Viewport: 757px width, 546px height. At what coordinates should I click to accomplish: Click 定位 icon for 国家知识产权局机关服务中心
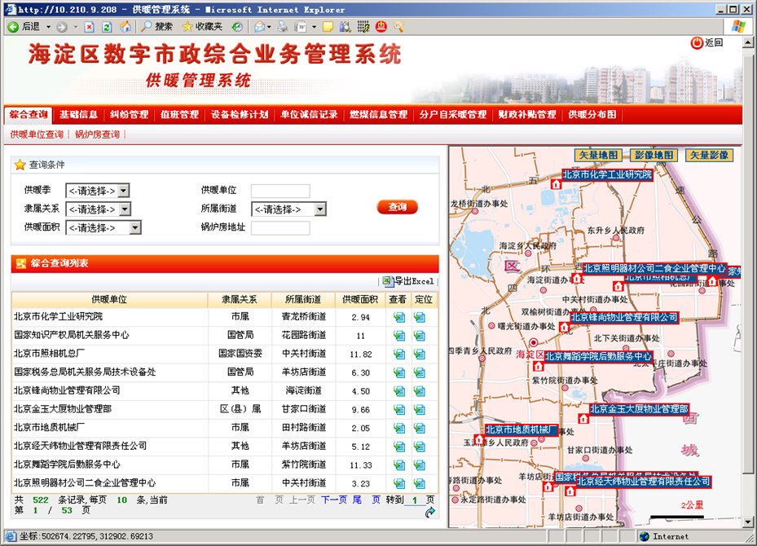[x=419, y=336]
